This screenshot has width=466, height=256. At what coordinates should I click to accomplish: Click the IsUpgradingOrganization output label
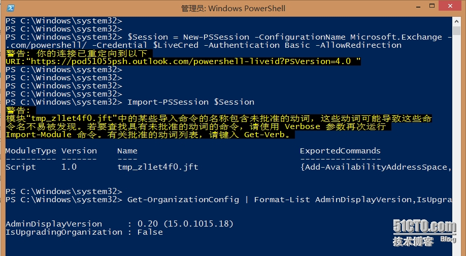click(64, 232)
